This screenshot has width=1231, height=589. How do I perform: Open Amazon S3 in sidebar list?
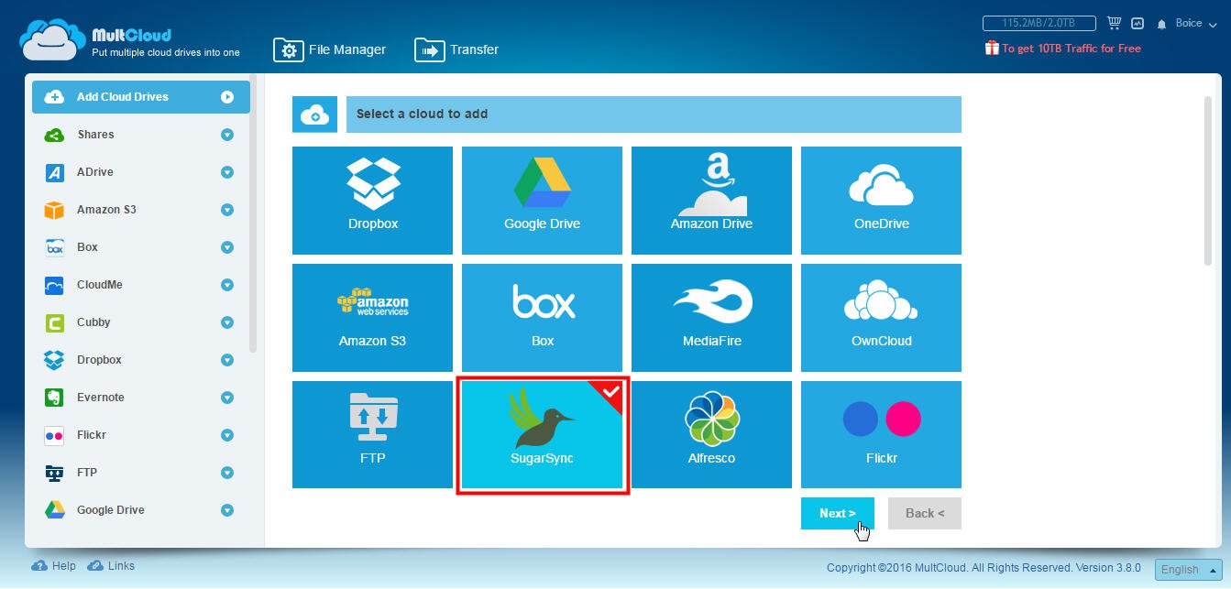pyautogui.click(x=141, y=210)
